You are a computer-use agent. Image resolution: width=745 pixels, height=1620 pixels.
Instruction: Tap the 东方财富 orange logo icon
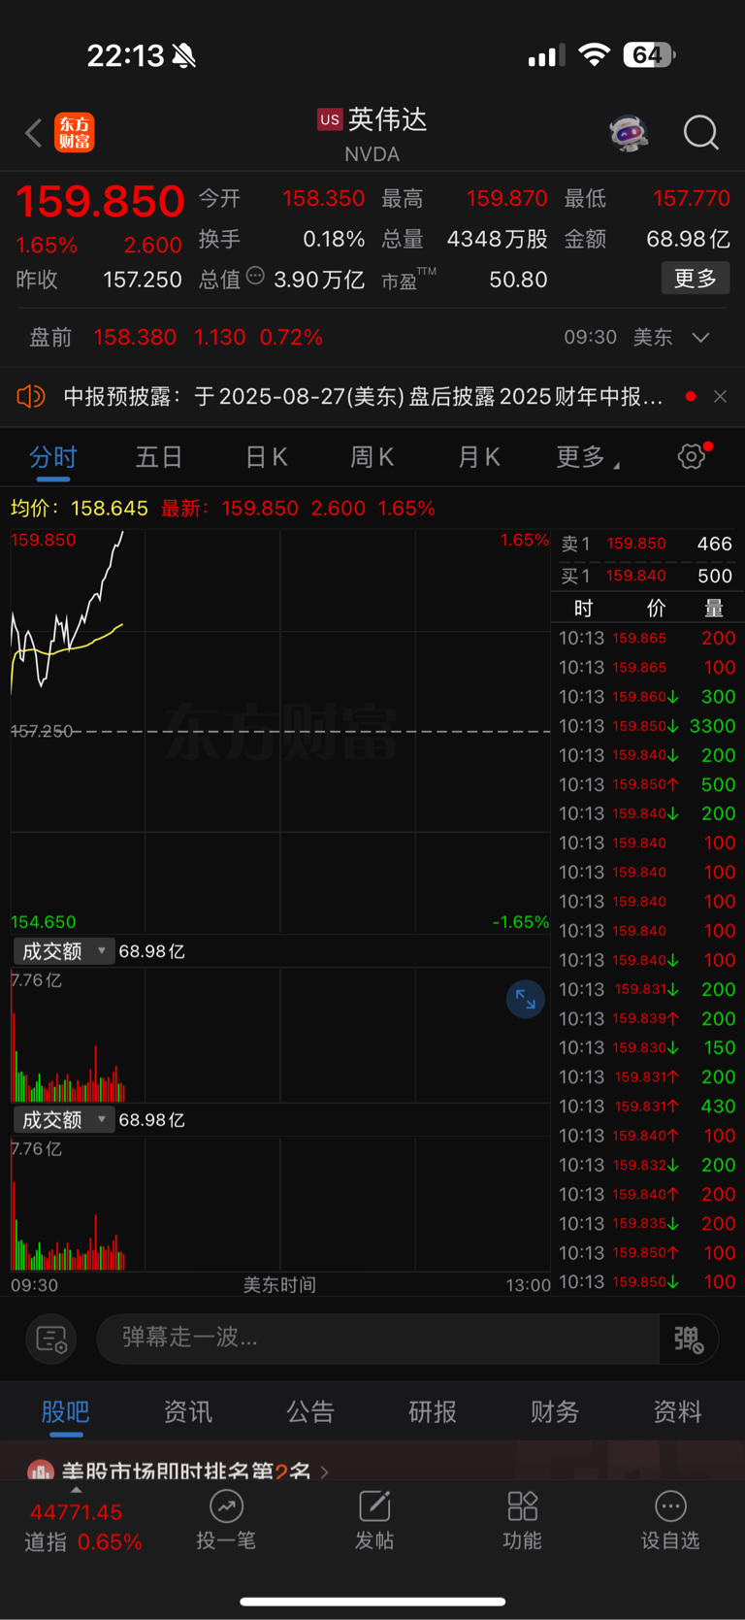click(x=75, y=132)
